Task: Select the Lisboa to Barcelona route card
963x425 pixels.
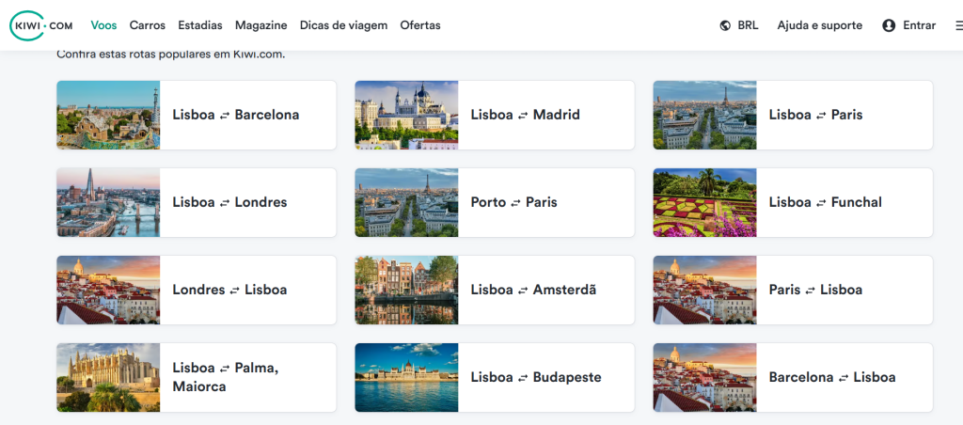Action: pyautogui.click(x=235, y=115)
